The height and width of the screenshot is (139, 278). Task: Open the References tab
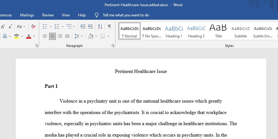(6, 15)
